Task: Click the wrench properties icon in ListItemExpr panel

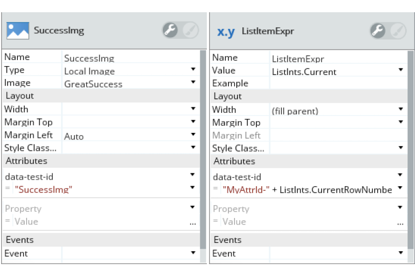Action: pyautogui.click(x=379, y=31)
